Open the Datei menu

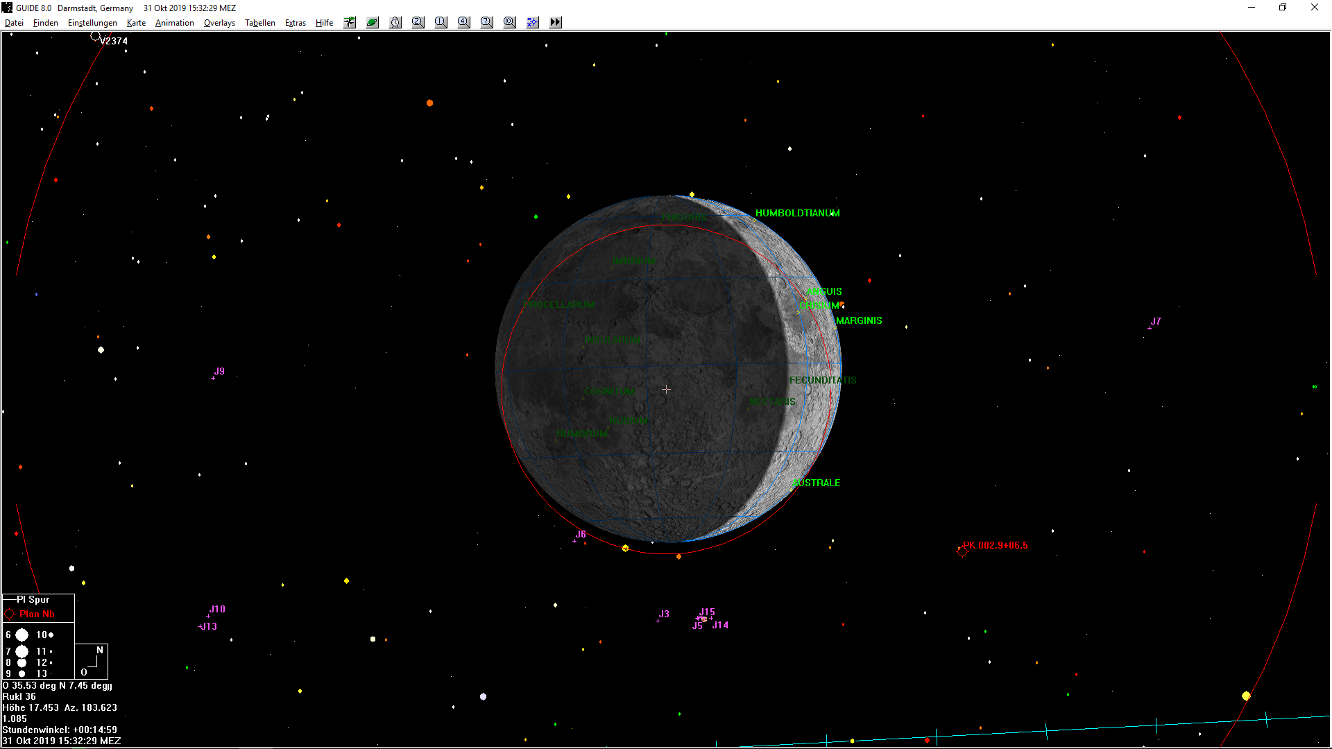(14, 23)
